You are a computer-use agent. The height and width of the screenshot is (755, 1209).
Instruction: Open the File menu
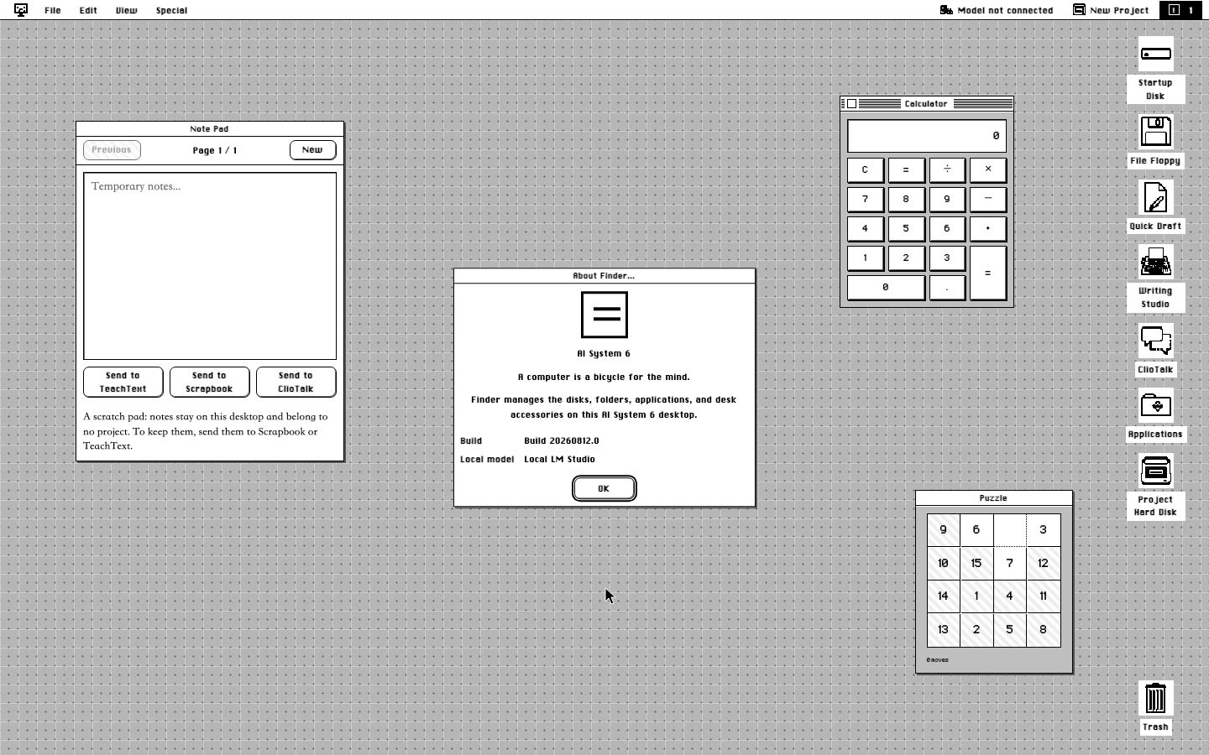[x=52, y=10]
